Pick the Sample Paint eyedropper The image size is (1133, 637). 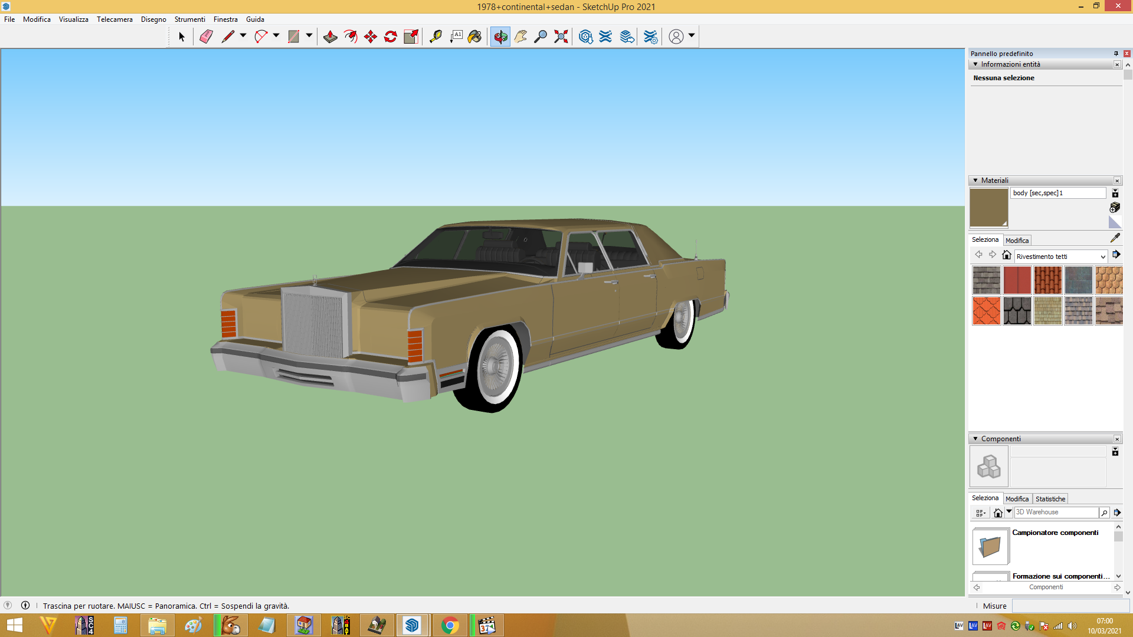[x=1115, y=238]
